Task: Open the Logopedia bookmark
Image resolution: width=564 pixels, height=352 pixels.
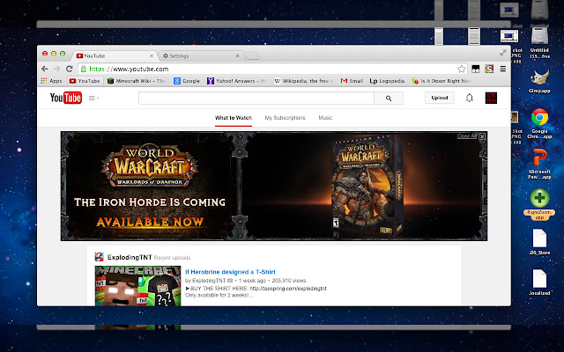Action: [x=387, y=81]
